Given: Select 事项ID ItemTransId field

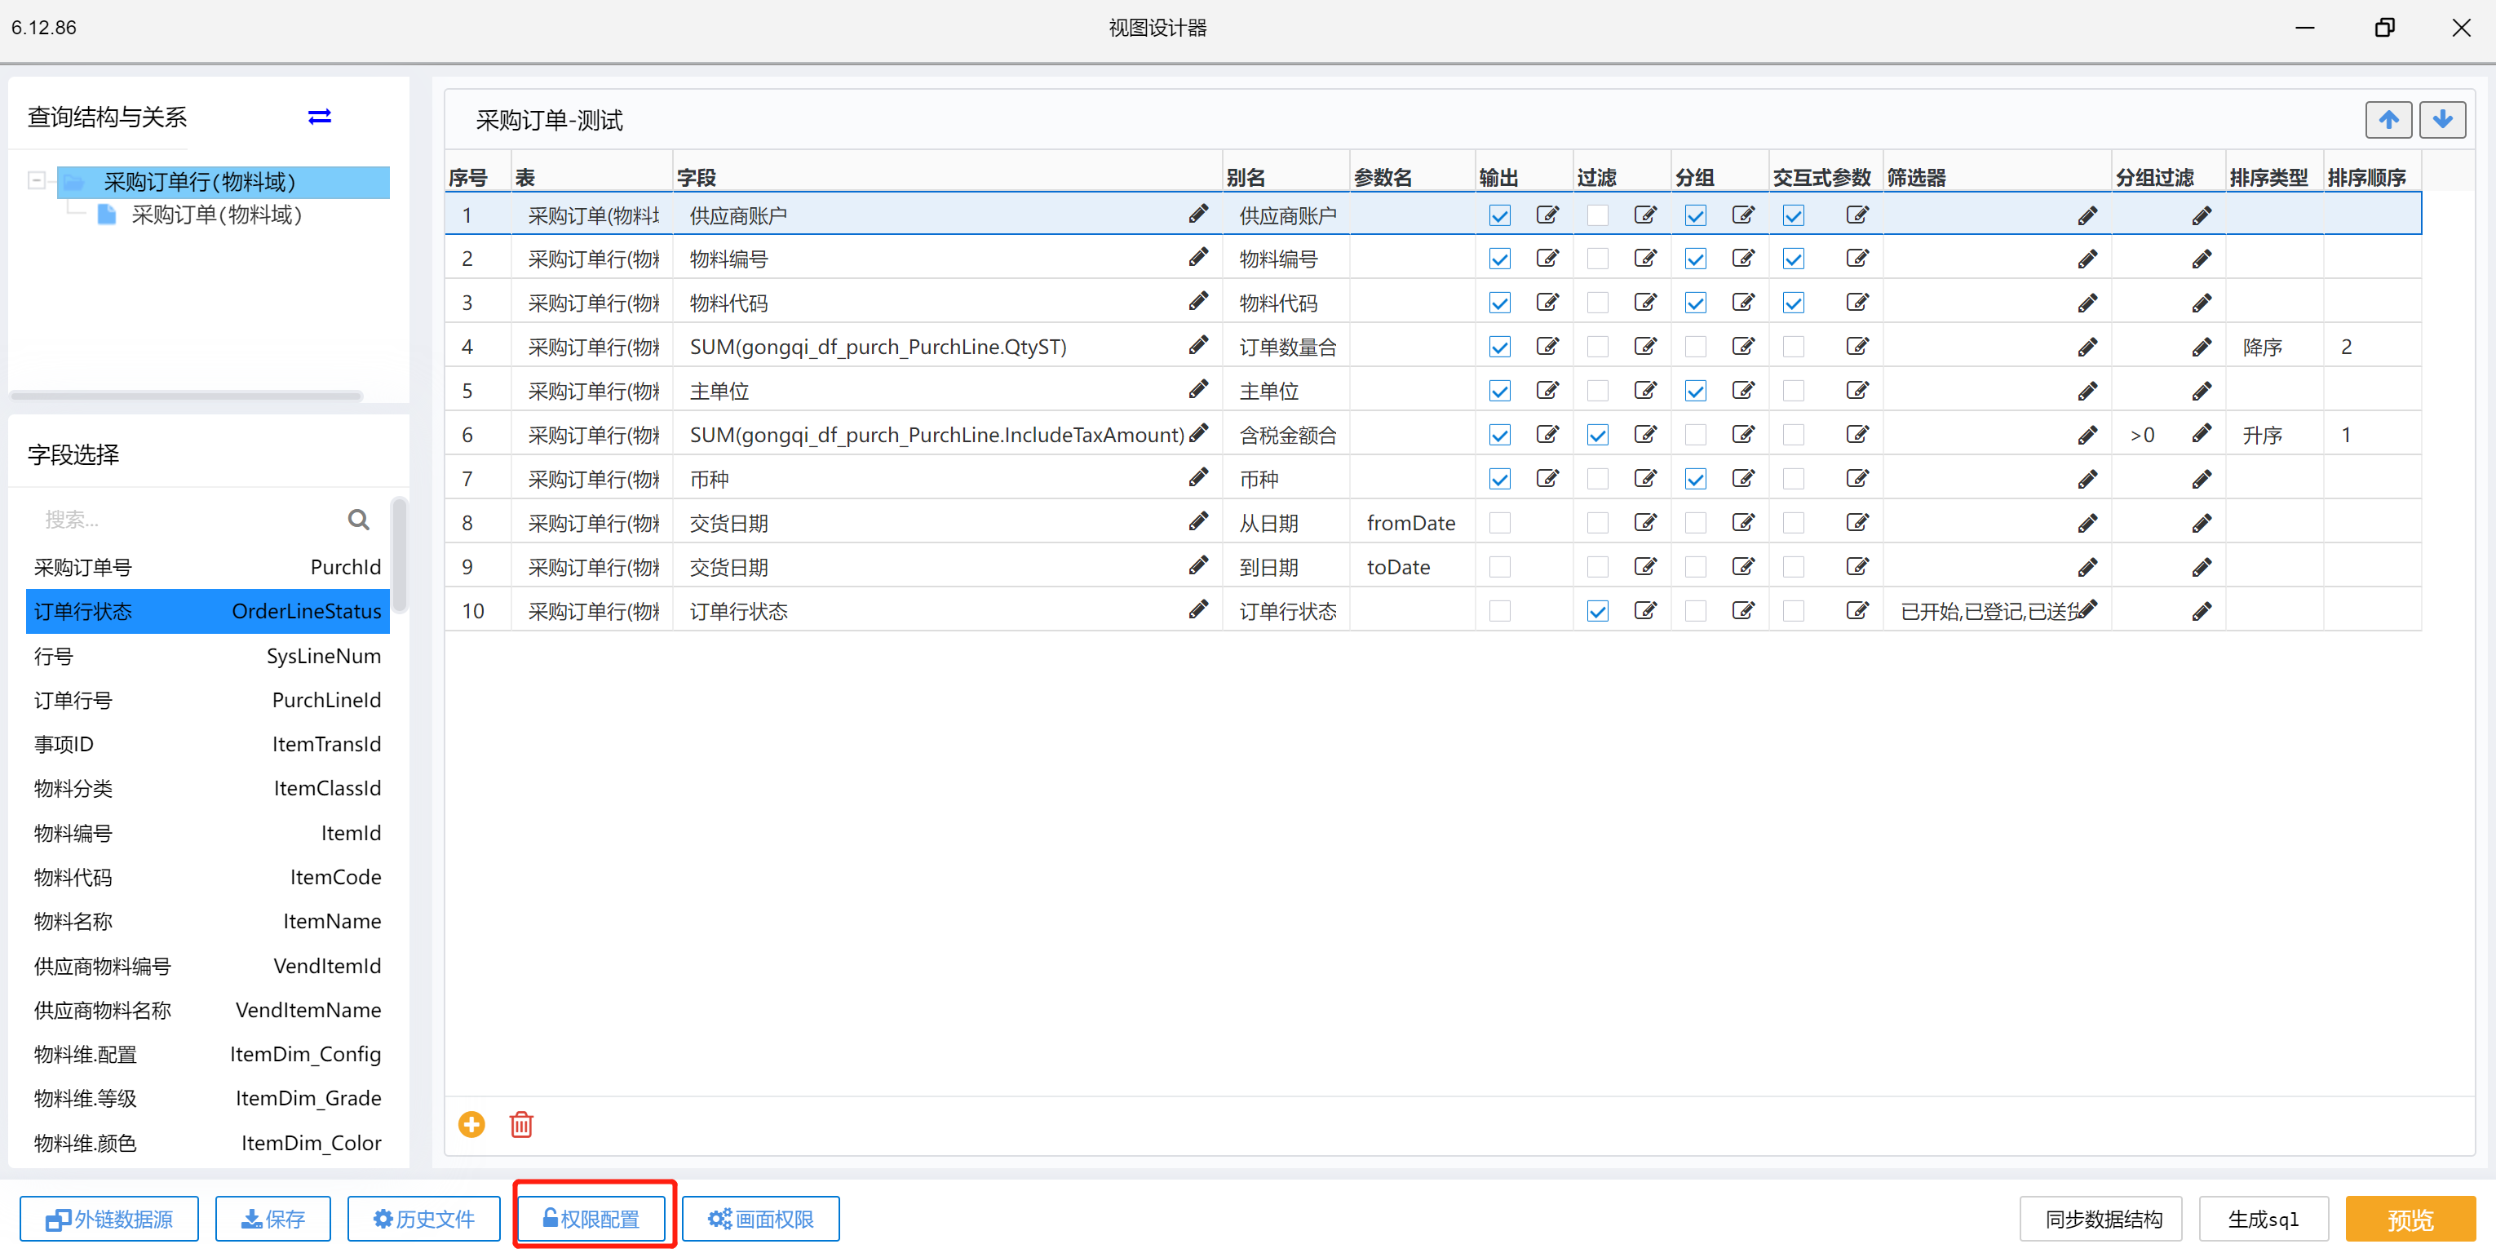Looking at the screenshot, I should 207,744.
